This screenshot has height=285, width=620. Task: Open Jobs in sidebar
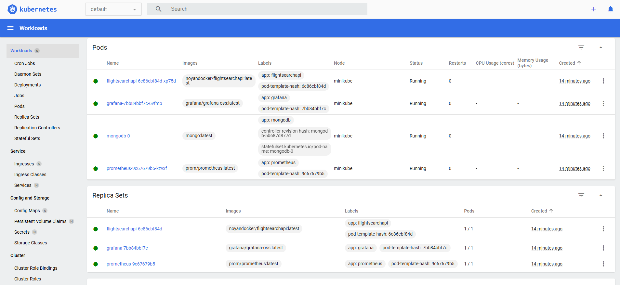click(19, 96)
